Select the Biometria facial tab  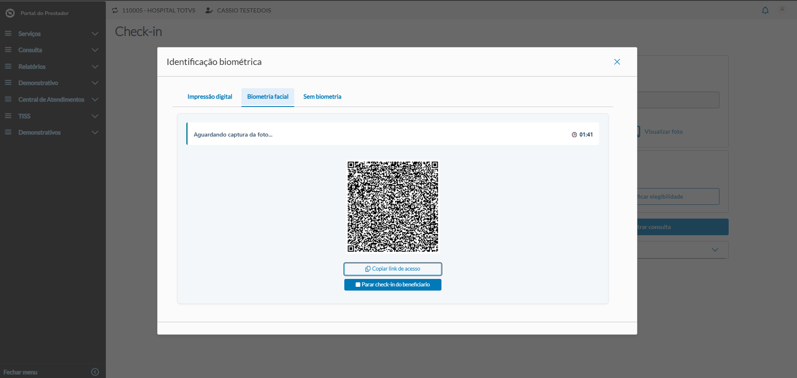(x=268, y=97)
